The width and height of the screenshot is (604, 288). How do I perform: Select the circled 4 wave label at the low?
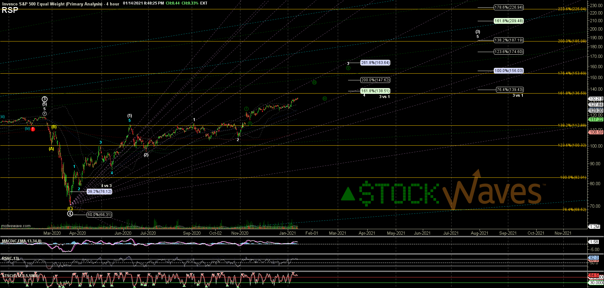point(70,213)
